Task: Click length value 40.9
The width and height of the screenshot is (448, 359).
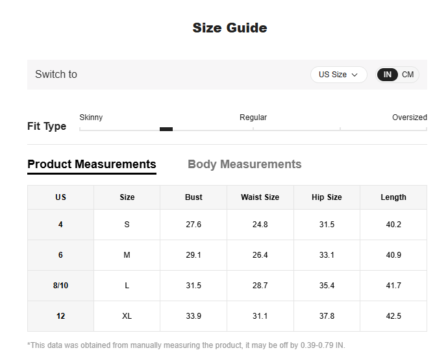Action: (x=393, y=255)
